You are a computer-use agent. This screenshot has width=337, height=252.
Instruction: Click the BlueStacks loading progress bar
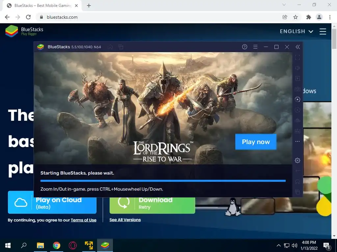[163, 181]
